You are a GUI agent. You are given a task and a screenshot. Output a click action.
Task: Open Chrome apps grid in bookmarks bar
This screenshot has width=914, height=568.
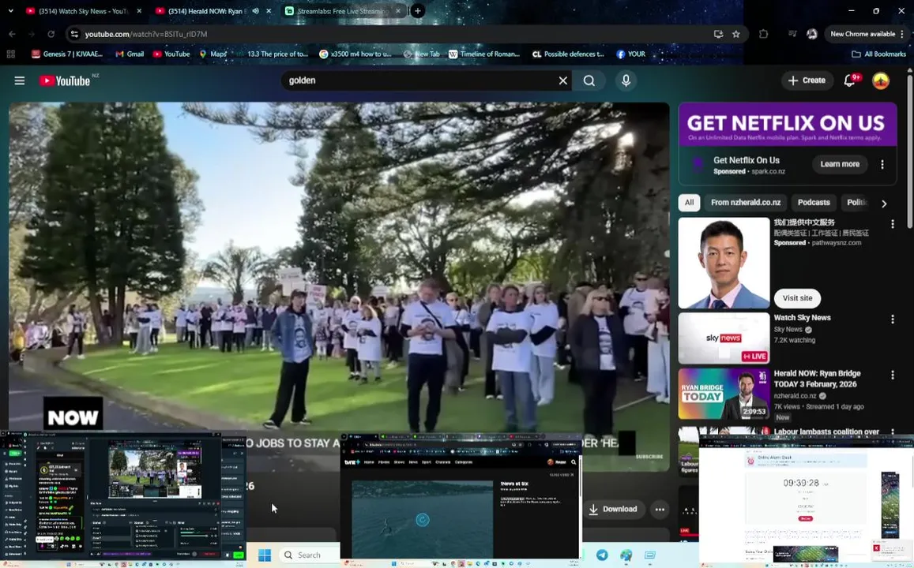click(x=10, y=54)
